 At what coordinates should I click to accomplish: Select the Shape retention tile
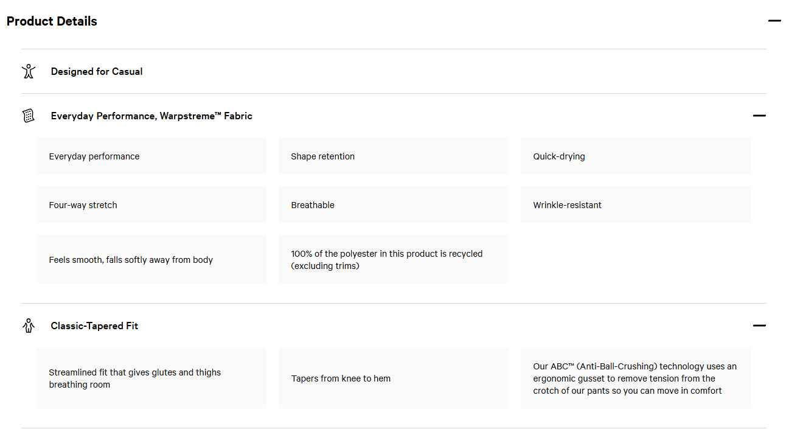(393, 156)
